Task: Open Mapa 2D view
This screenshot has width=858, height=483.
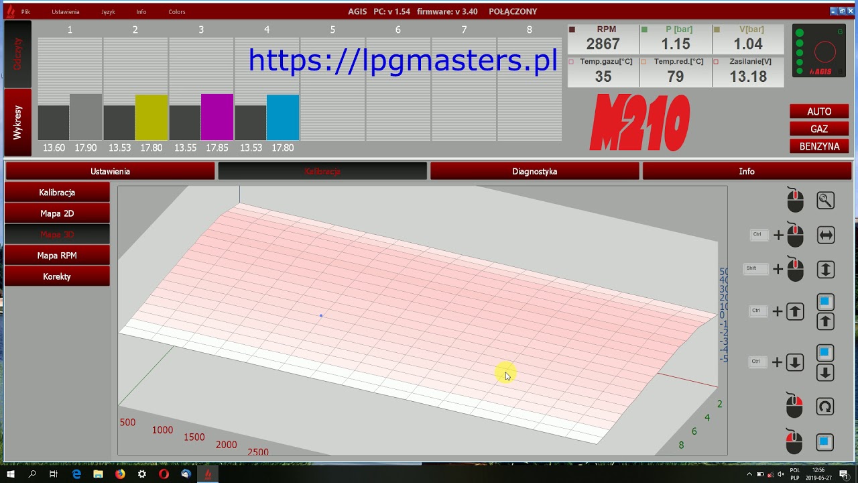Action: coord(57,213)
